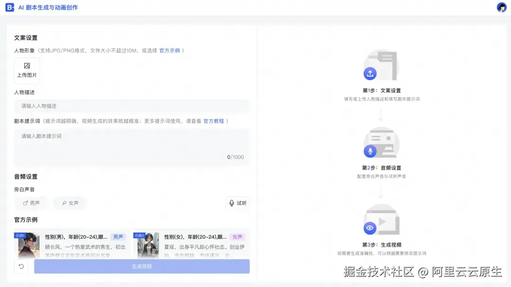Click the 生成视频 generate button

pyautogui.click(x=141, y=267)
